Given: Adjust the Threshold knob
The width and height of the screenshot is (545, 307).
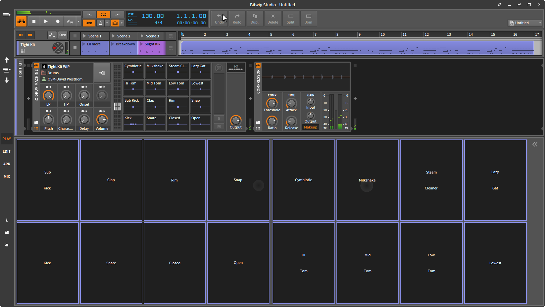Looking at the screenshot, I should [272, 103].
